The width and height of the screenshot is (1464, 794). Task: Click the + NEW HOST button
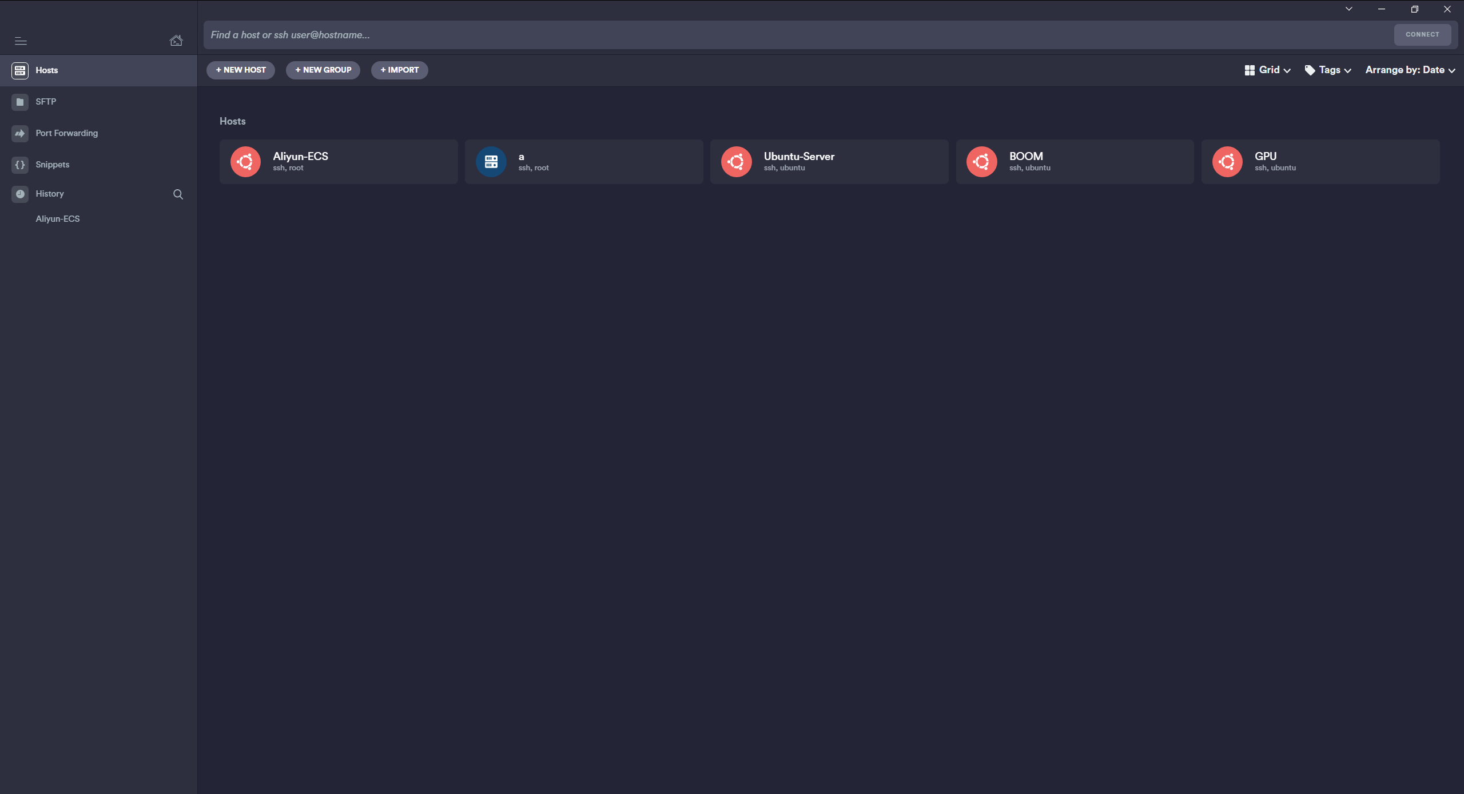click(x=241, y=70)
